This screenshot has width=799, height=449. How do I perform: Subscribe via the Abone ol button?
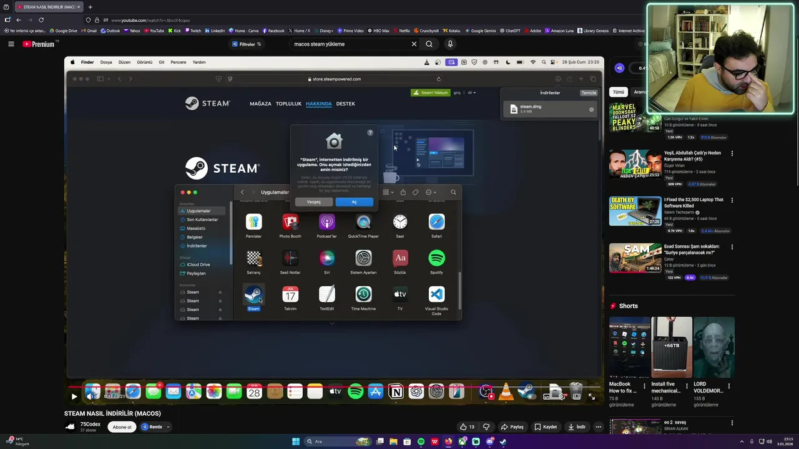click(122, 427)
